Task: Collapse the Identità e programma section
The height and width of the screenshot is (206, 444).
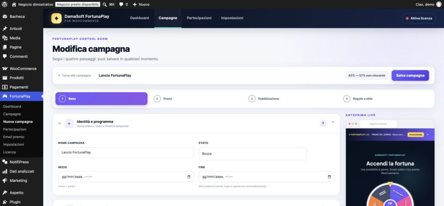Action: [x=333, y=122]
